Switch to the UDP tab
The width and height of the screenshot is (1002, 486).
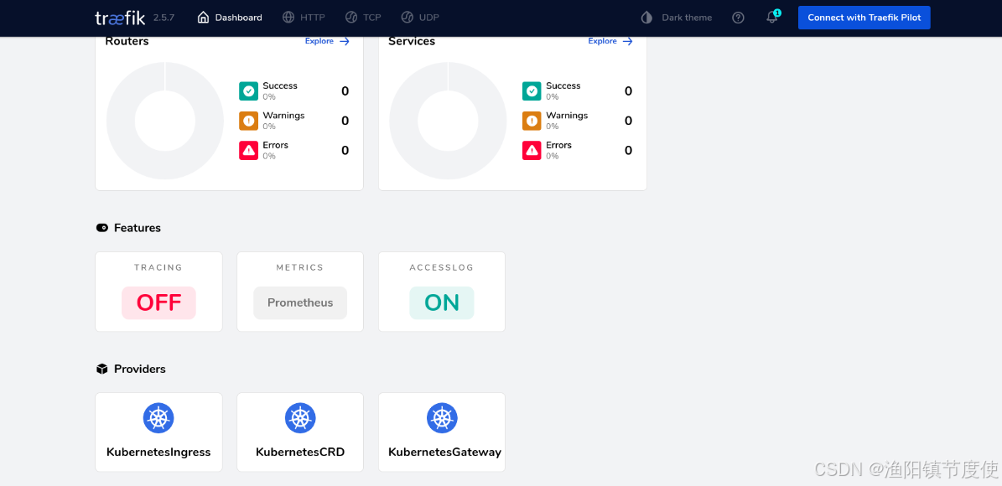420,18
